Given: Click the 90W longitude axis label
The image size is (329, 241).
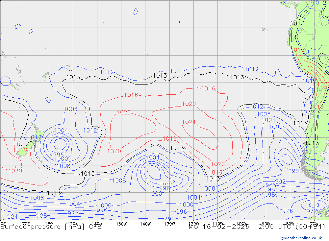Looking at the screenshot, I should tap(266, 224).
